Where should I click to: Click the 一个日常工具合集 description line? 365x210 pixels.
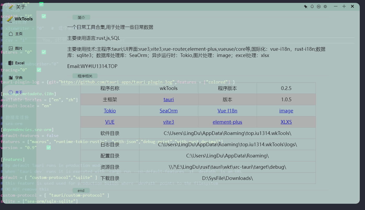(x=110, y=27)
